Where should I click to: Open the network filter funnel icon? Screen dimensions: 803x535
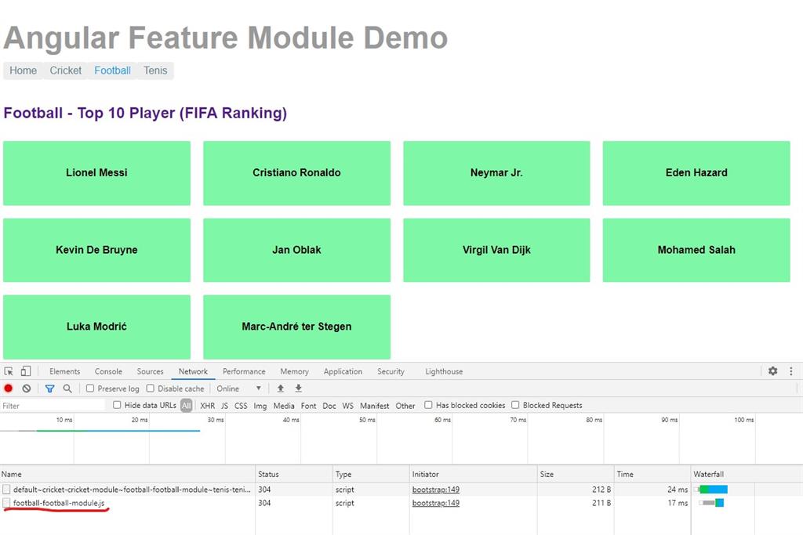(49, 388)
